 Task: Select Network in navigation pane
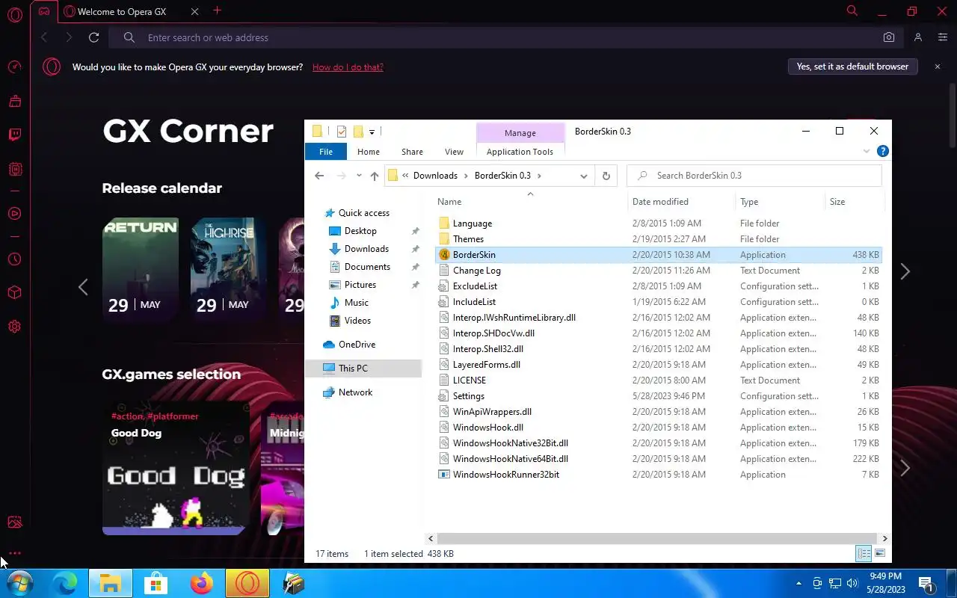(x=355, y=392)
